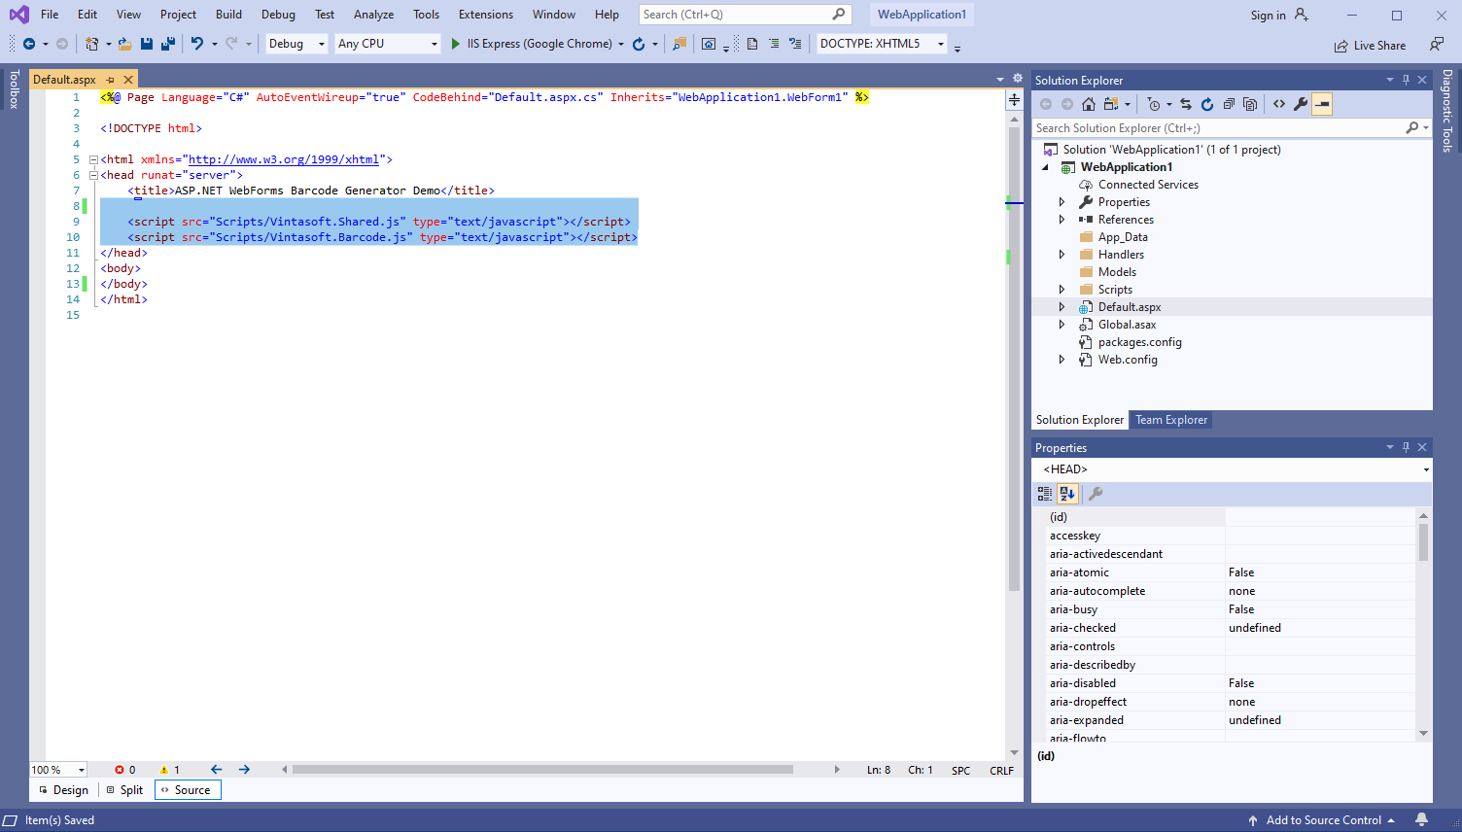Click the notifications bell in status bar
The height and width of the screenshot is (832, 1462).
point(1422,819)
